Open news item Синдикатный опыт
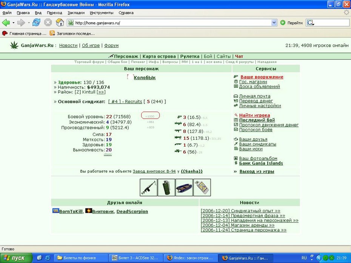 [240, 211]
